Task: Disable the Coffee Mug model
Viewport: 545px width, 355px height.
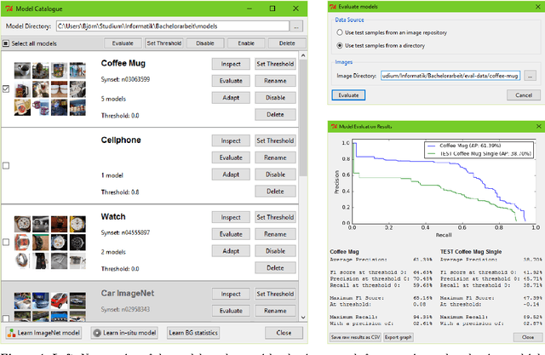Action: [x=275, y=98]
